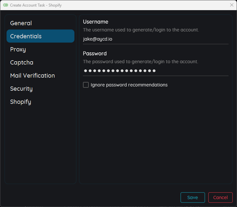This screenshot has width=237, height=207.
Task: Open the General settings tab
Action: pyautogui.click(x=21, y=23)
